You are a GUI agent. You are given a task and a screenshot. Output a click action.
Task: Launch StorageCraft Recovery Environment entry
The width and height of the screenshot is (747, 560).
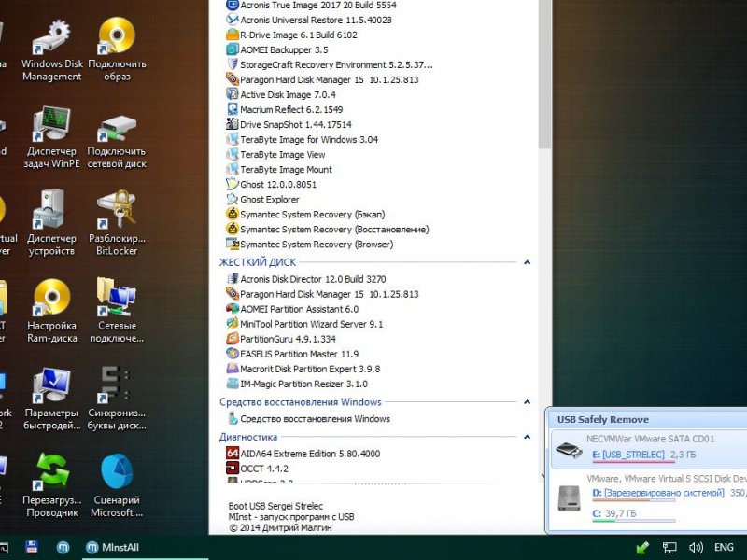[x=330, y=64]
